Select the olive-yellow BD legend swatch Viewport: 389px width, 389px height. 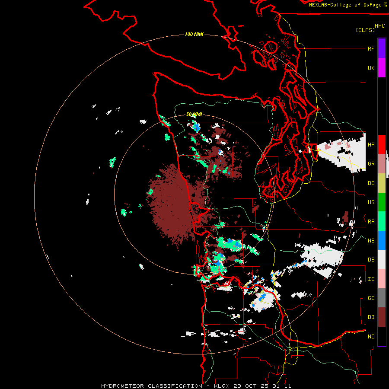click(382, 183)
